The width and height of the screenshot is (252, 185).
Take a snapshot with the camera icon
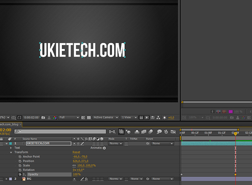43,117
